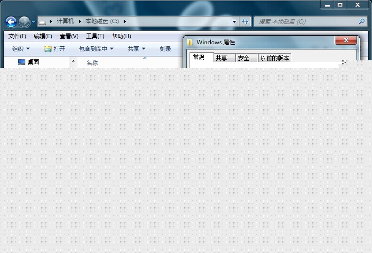The width and height of the screenshot is (372, 253).
Task: Expand arrow after 计算机 breadcrumb
Action: 80,21
